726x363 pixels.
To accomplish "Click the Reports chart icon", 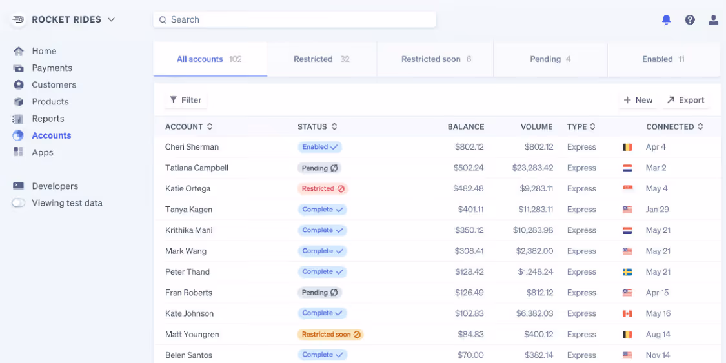I will 19,119.
